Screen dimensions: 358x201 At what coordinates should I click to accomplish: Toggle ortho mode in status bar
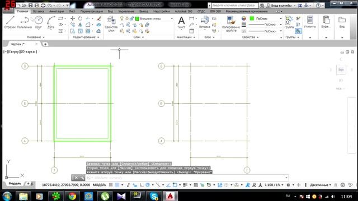tap(142, 185)
